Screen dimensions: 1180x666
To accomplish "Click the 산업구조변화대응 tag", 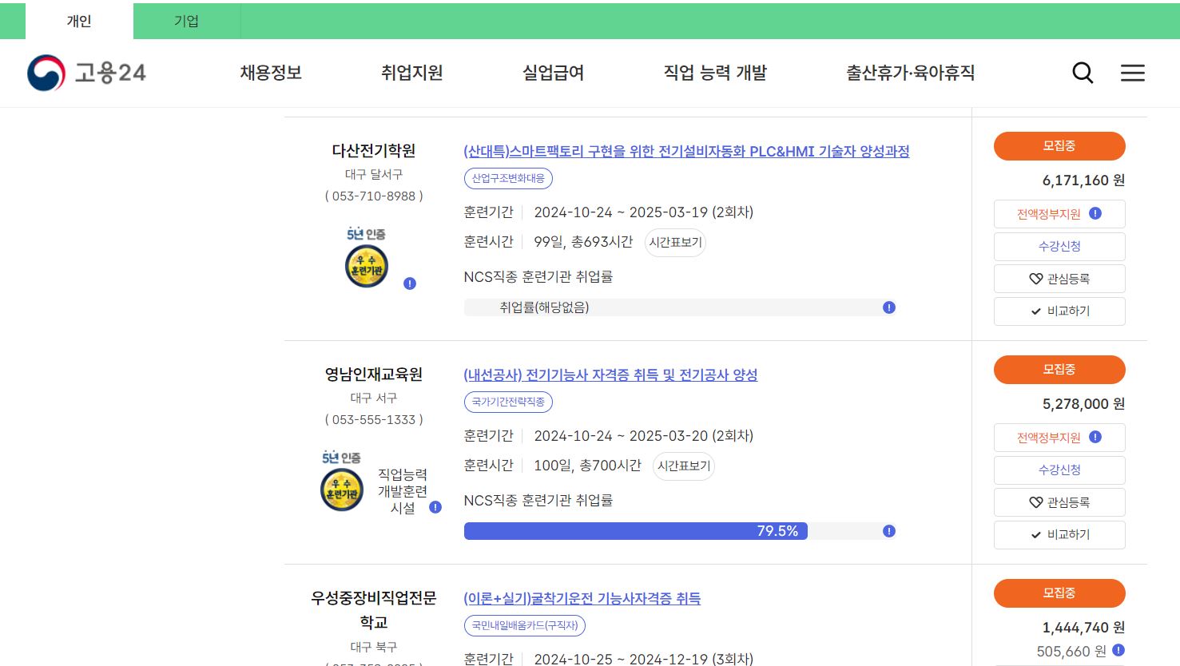I will 507,178.
